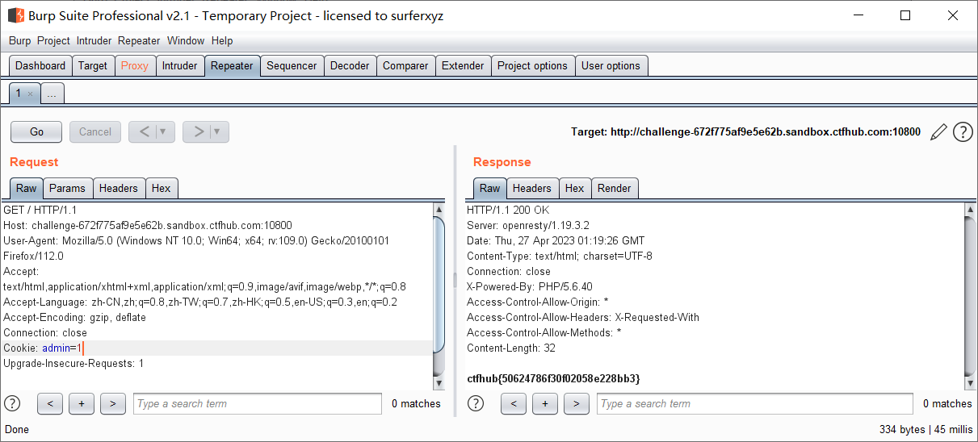Viewport: 978px width, 442px height.
Task: Show request Raw view
Action: point(26,188)
